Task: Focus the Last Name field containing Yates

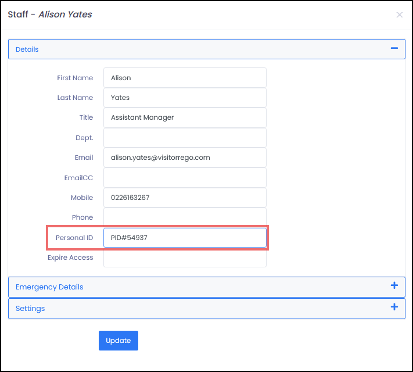Action: [185, 98]
